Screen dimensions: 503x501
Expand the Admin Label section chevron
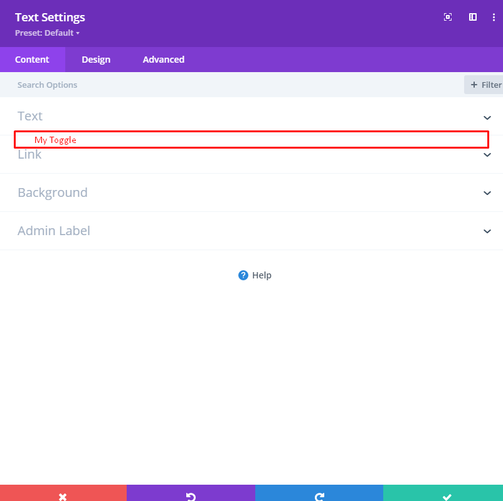(487, 231)
